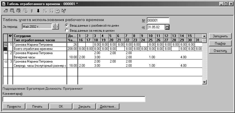Select 'Ввод данных за месяц в целом' option

67,31
